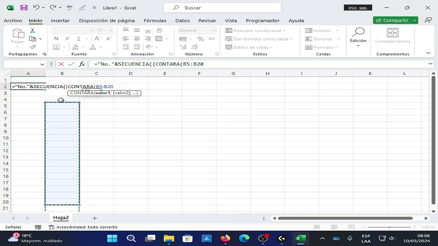Confirm formula with the checkmark button

tap(71, 64)
